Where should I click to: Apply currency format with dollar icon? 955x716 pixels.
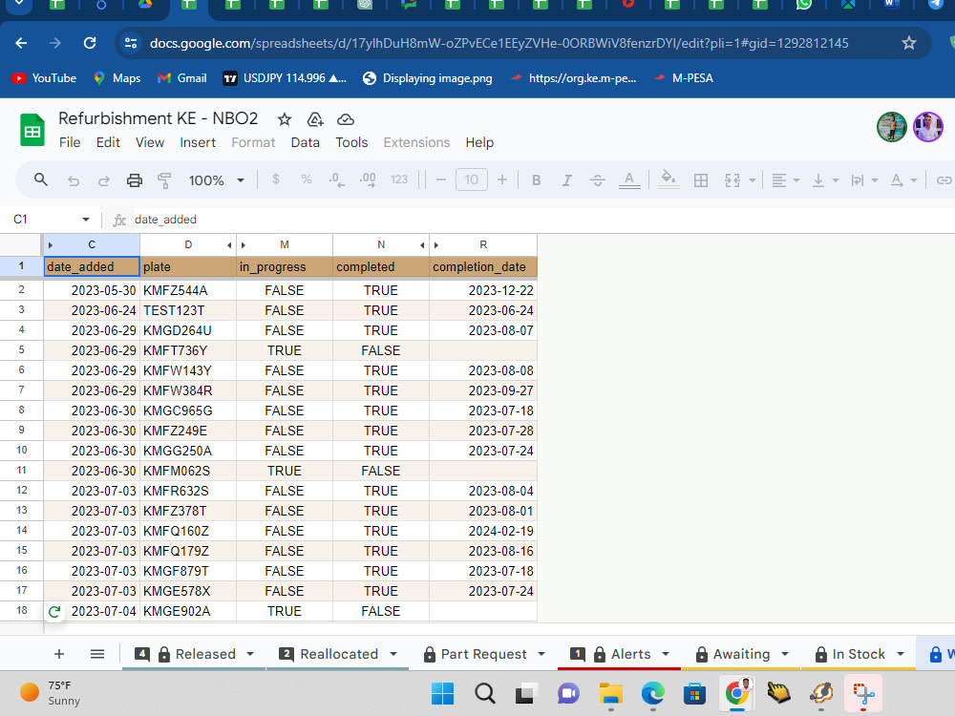pos(276,179)
